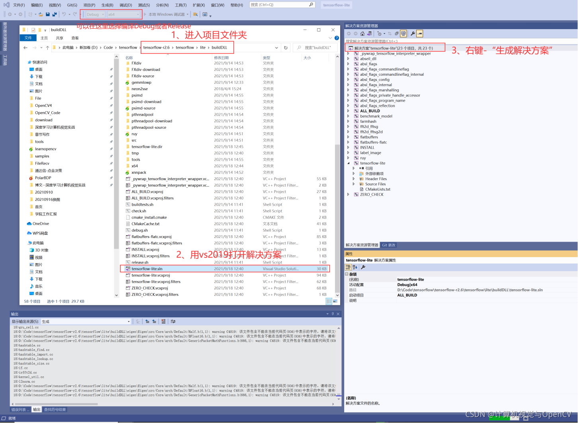Open the Git(G) menu
Screen dimensions: 578x423
pyautogui.click(x=72, y=5)
